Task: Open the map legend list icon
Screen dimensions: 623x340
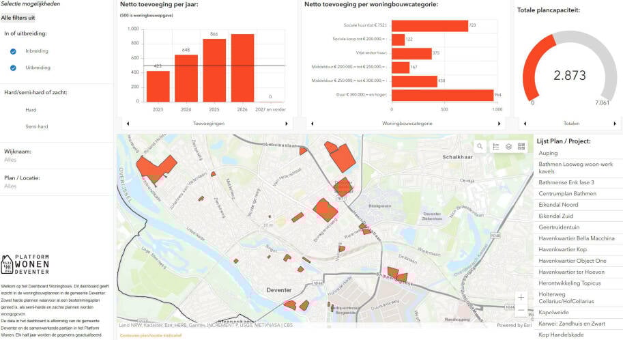Action: tap(495, 146)
